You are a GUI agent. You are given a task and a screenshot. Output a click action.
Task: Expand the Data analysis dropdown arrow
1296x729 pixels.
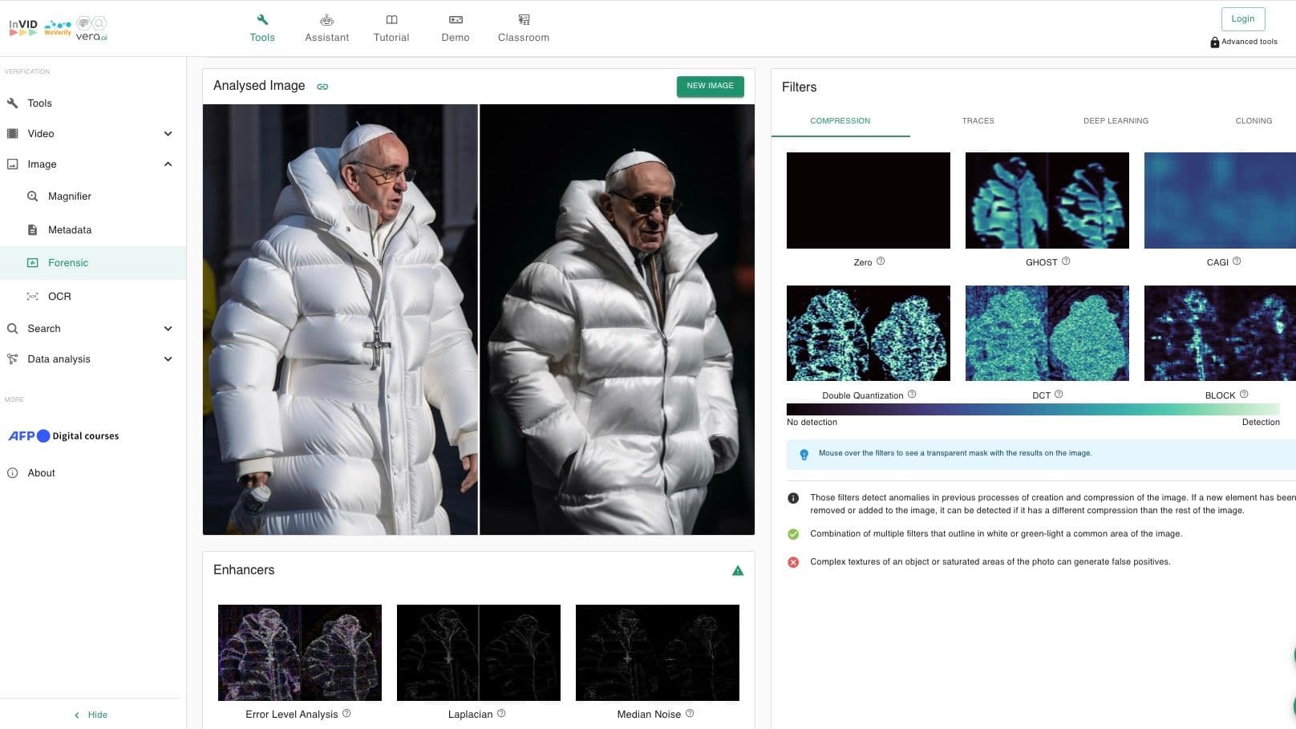(168, 359)
